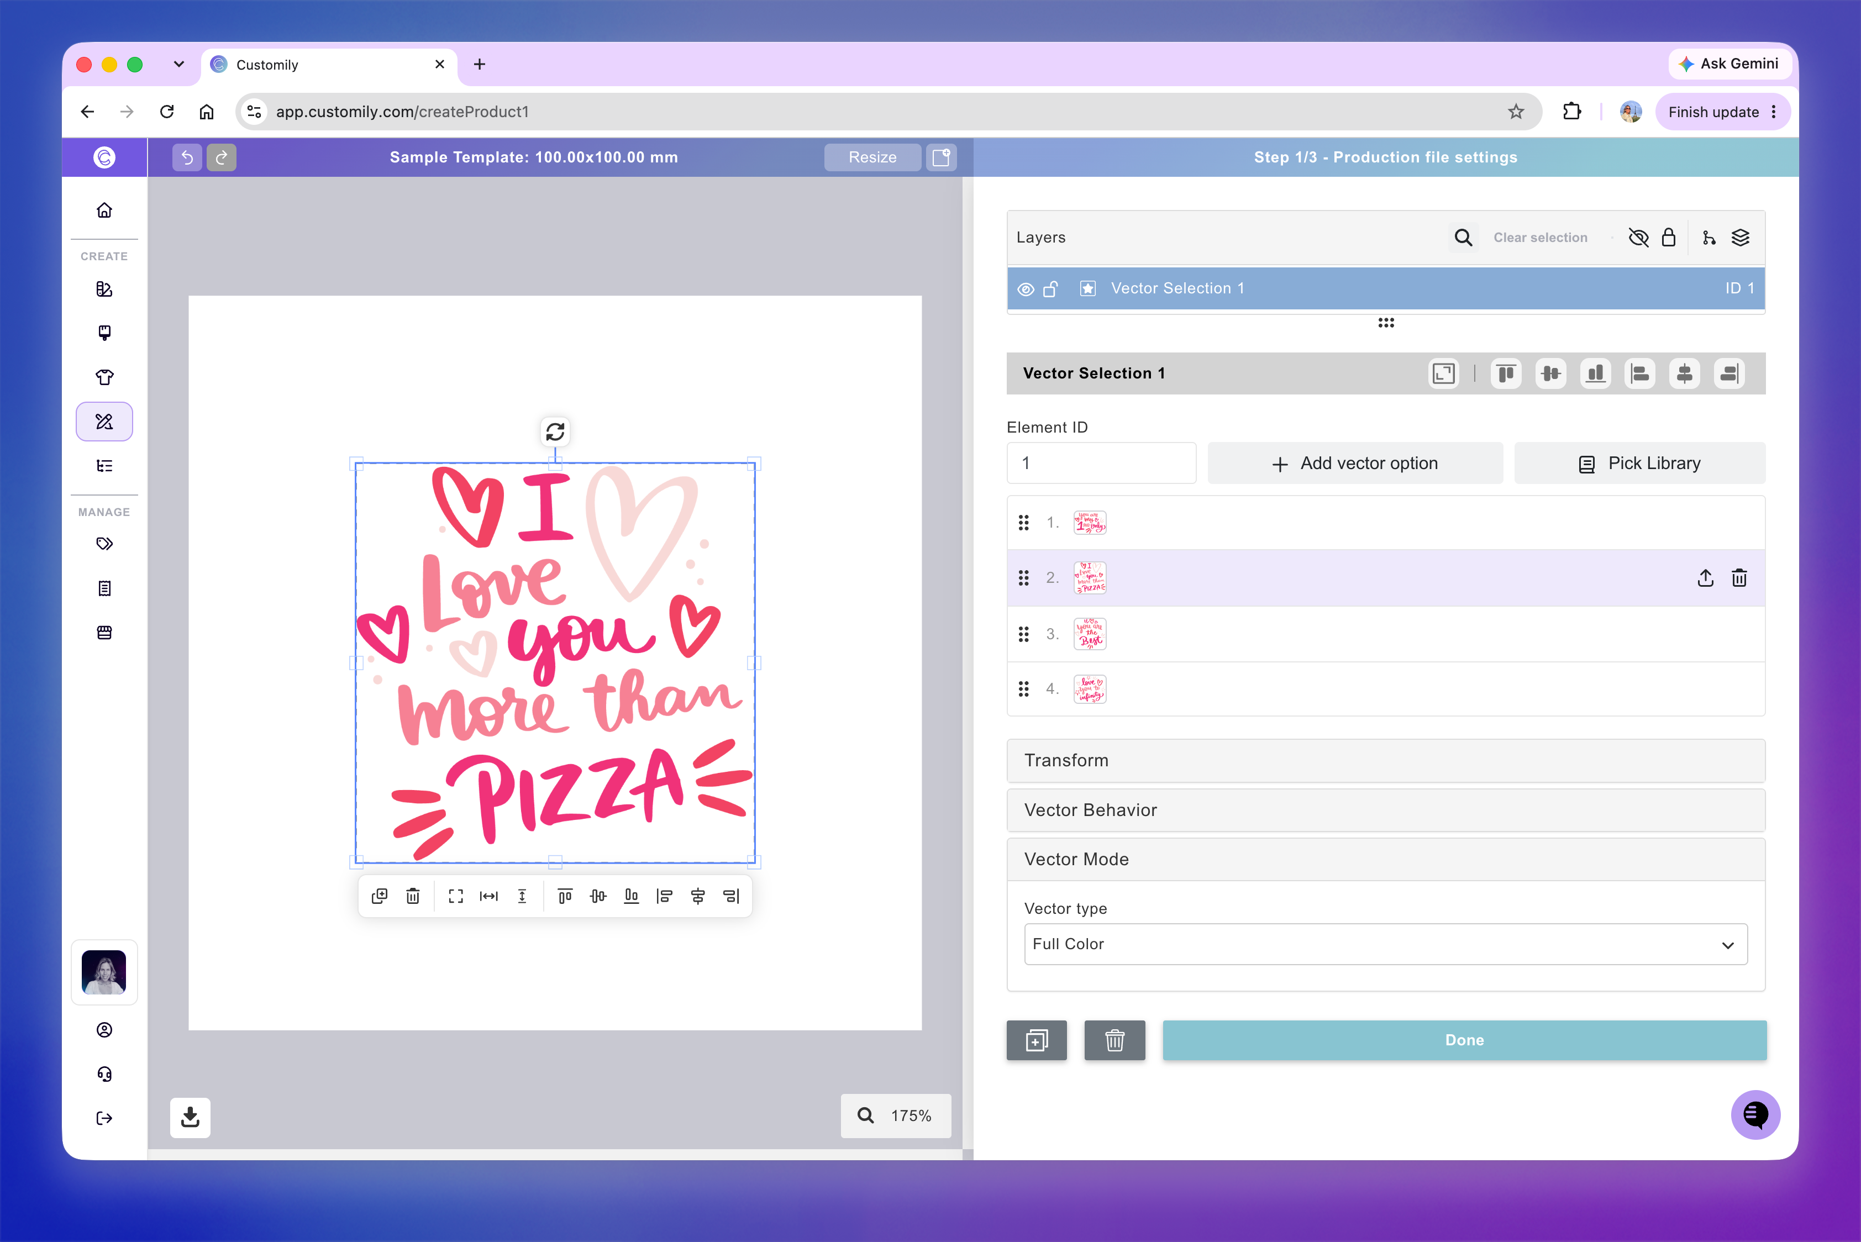Open the chat support bubble
The height and width of the screenshot is (1242, 1861).
coord(1755,1114)
